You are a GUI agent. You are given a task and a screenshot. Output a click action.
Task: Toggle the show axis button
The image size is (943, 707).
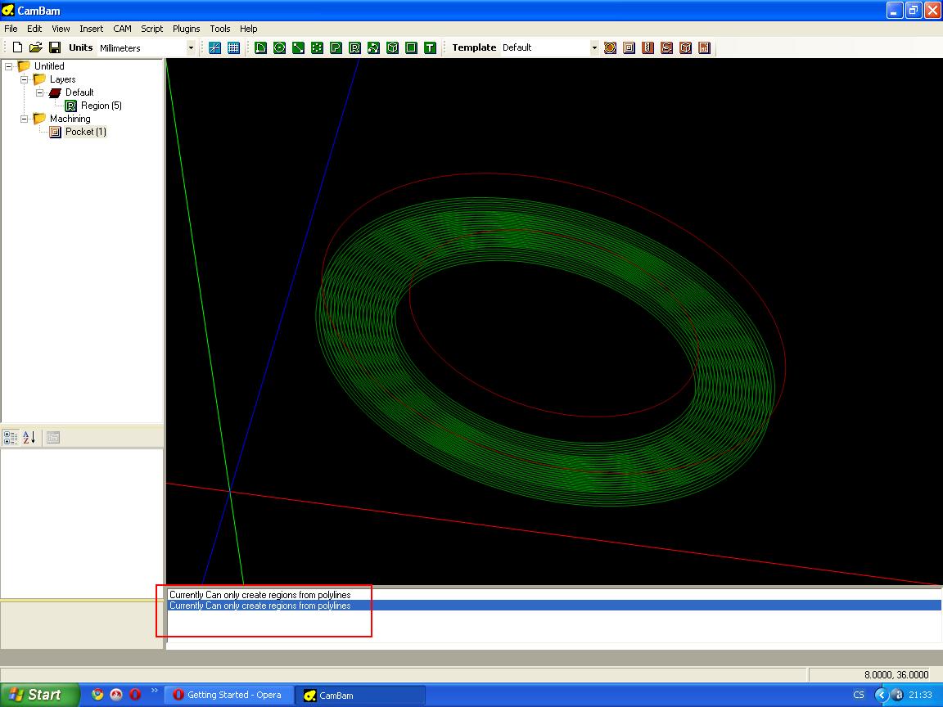tap(214, 47)
